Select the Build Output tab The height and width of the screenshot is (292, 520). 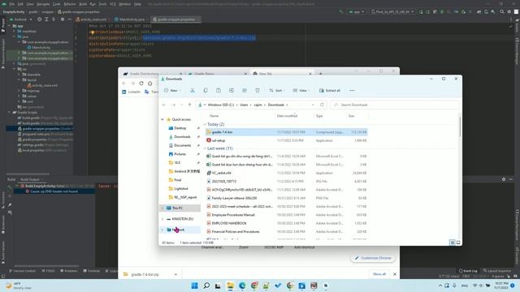tap(30, 179)
